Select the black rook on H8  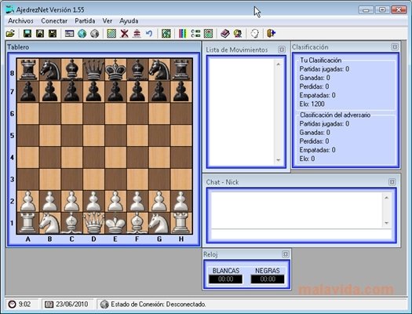point(181,70)
